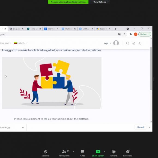Click the 'Jūsų įgūdžius reikia tobulinti' sentence
The height and width of the screenshot is (158, 158).
pos(52,50)
